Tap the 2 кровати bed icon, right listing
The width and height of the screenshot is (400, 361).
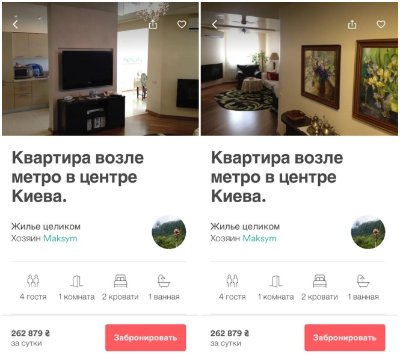(319, 281)
